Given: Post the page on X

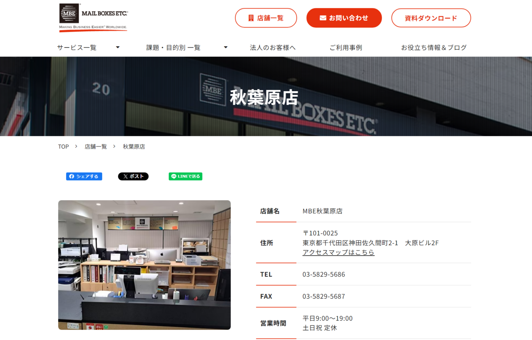Looking at the screenshot, I should point(133,176).
